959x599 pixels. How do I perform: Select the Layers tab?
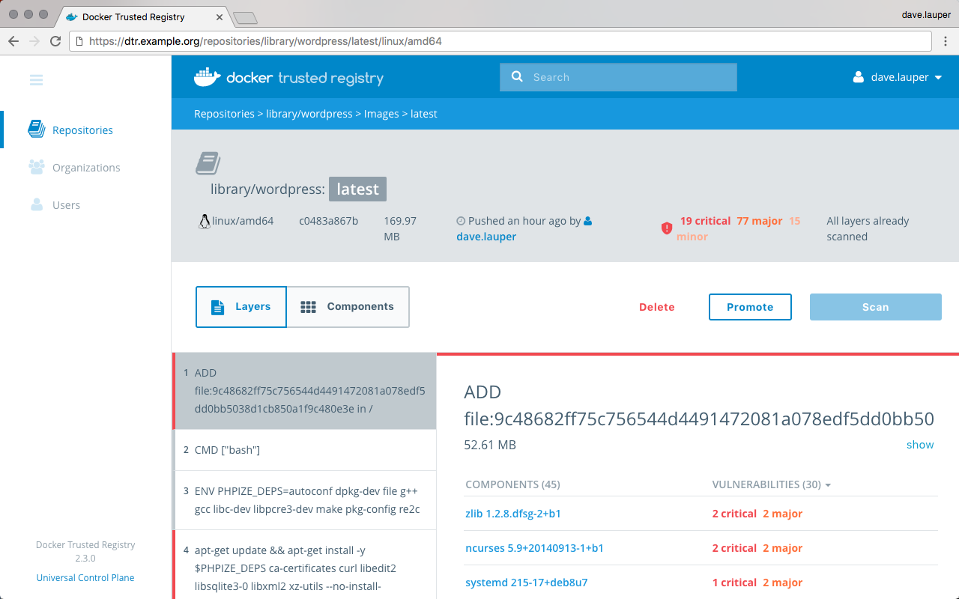pyautogui.click(x=240, y=307)
